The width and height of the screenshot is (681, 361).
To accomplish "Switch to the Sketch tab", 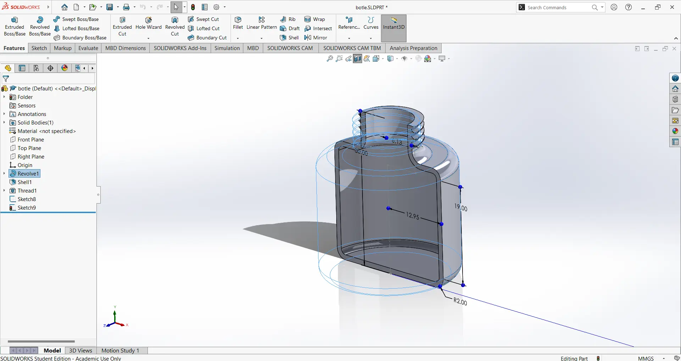I will tap(39, 48).
